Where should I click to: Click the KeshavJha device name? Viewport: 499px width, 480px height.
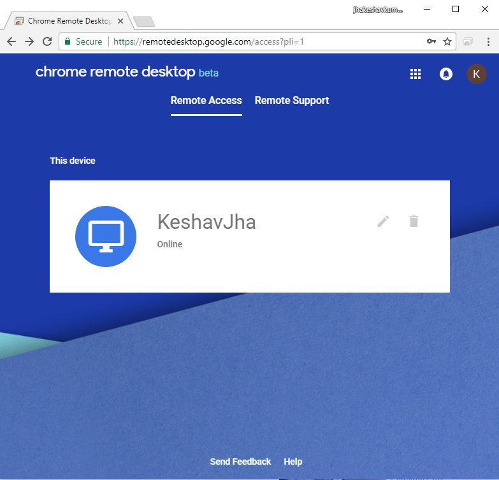[x=206, y=222]
